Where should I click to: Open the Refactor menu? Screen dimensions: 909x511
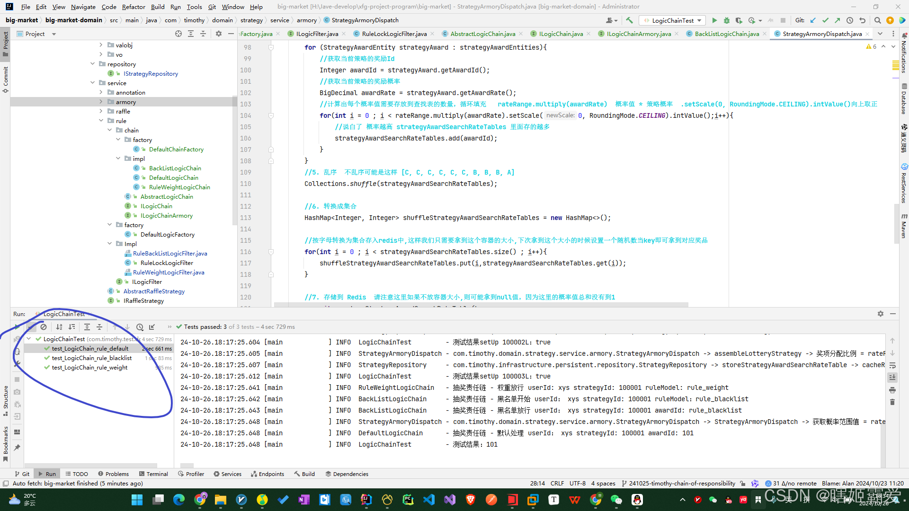[x=134, y=7]
